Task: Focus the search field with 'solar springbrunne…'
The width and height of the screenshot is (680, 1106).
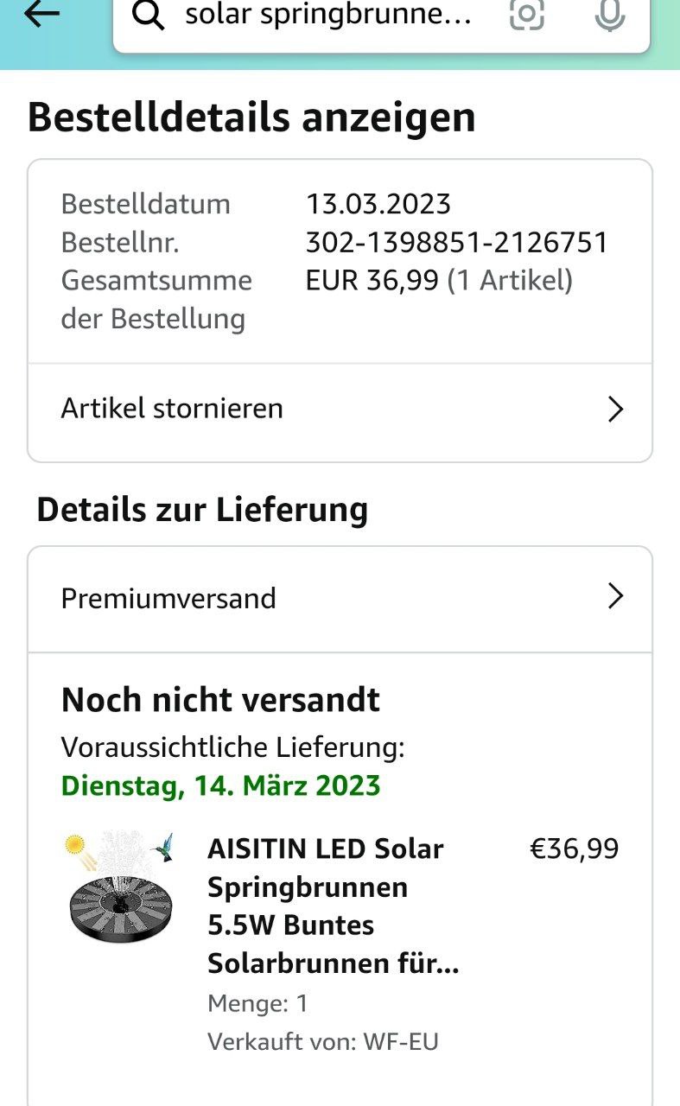Action: [x=328, y=16]
